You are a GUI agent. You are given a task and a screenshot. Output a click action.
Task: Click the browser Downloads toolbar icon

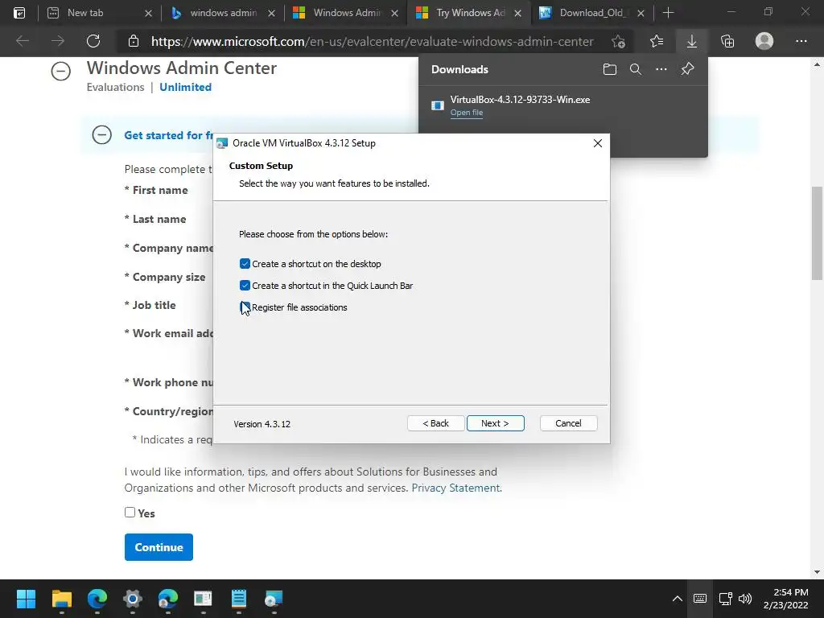692,41
